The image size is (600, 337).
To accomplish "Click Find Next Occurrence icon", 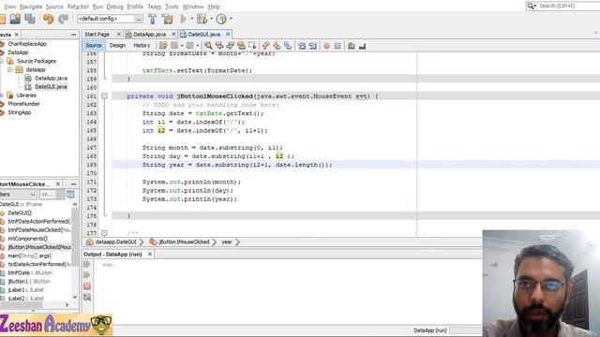I will pyautogui.click(x=231, y=46).
